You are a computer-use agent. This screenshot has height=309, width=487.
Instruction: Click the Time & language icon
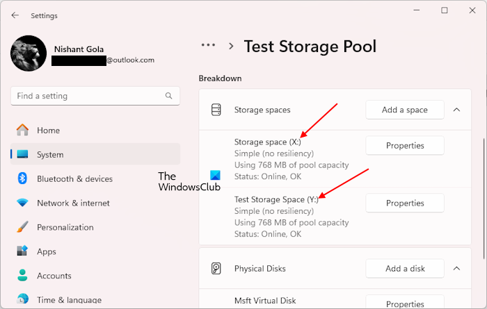pos(23,299)
